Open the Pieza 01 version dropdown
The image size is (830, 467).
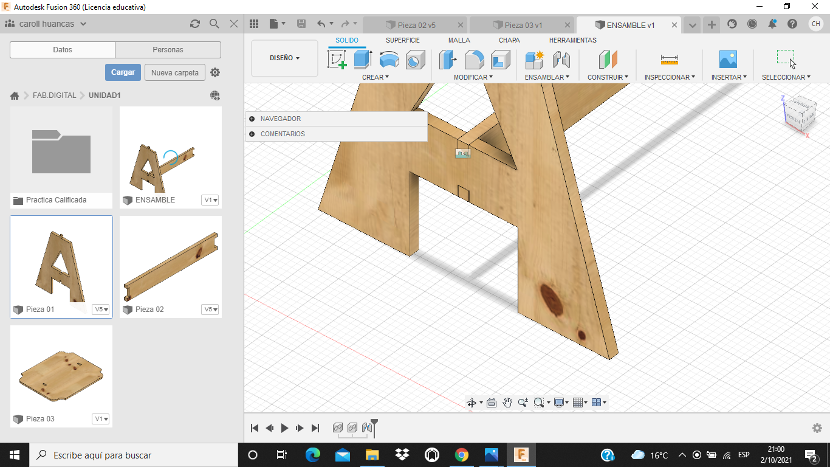tap(101, 310)
